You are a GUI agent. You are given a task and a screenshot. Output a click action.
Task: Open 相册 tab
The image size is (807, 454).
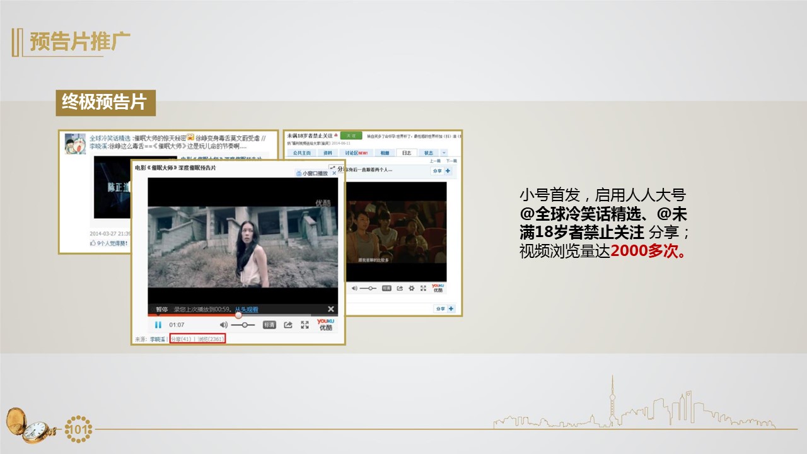point(385,153)
